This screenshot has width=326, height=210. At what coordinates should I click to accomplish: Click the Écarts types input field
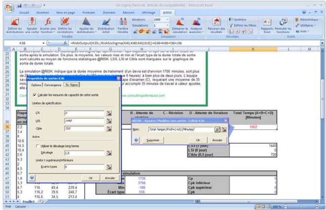tap(84, 167)
